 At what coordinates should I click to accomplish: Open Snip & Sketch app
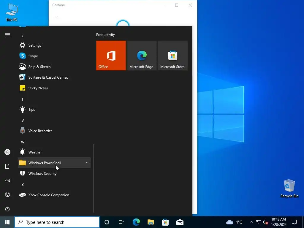click(54, 67)
